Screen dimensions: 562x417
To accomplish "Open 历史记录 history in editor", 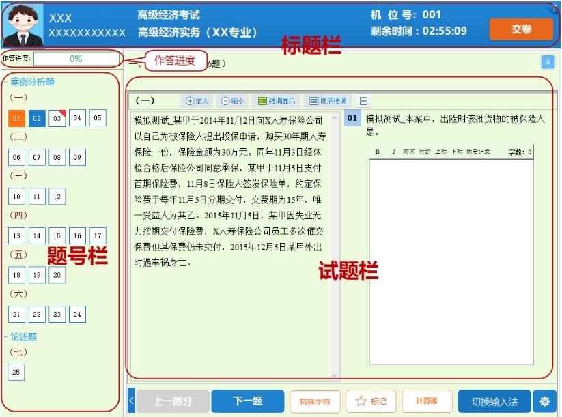I will [478, 152].
